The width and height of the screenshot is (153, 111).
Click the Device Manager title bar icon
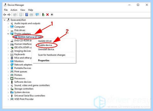[x=5, y=5]
